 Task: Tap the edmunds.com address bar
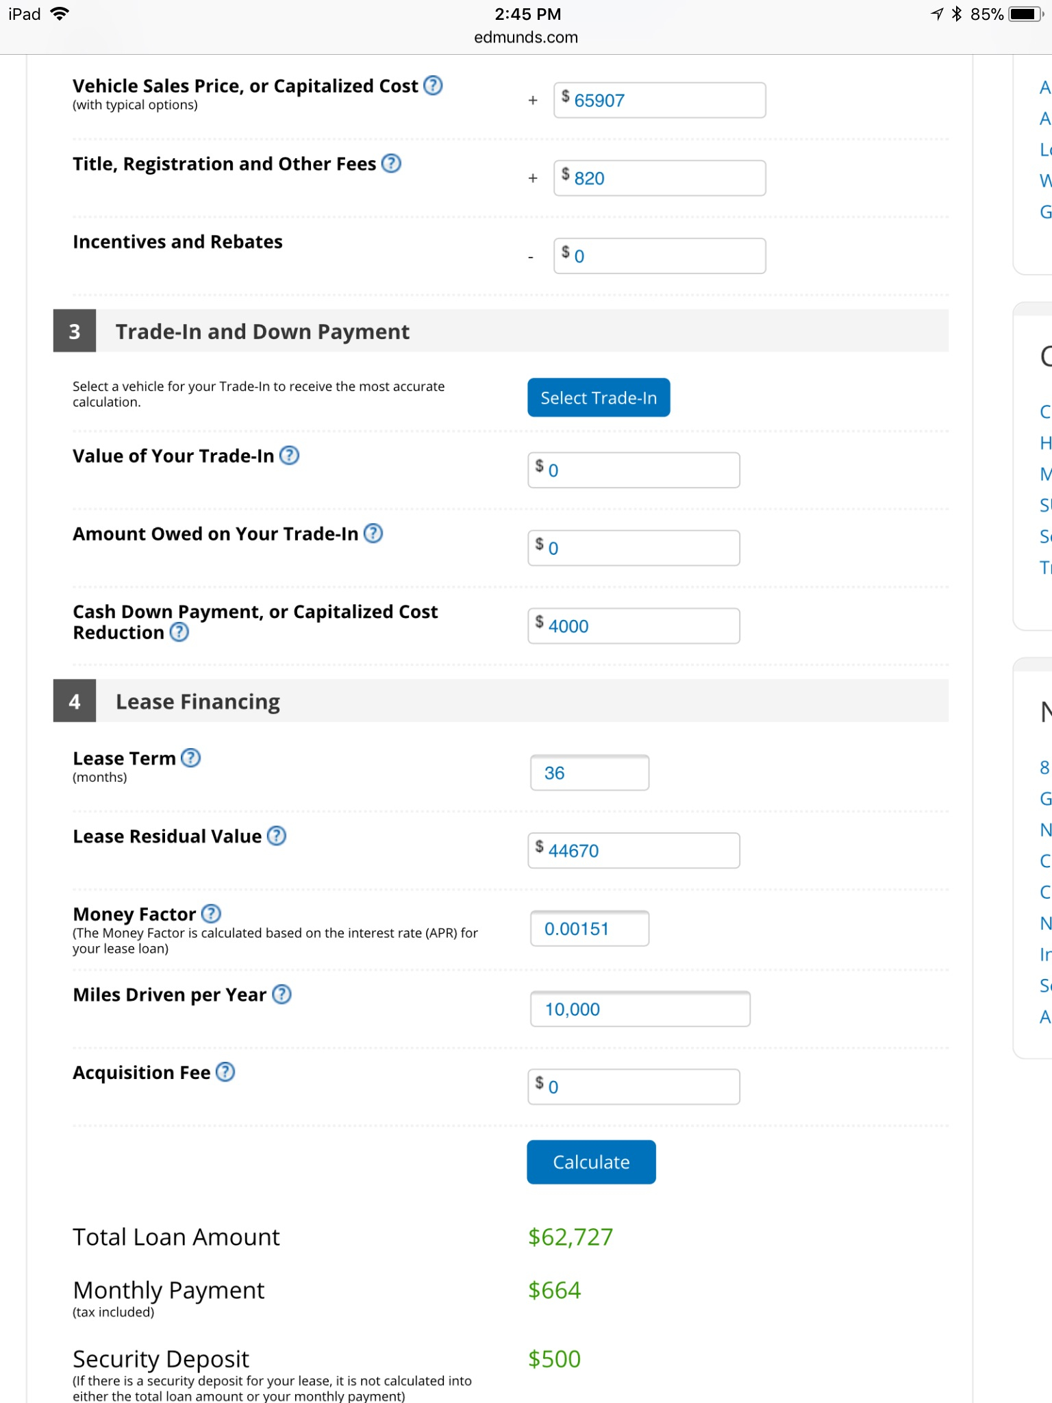click(x=526, y=37)
